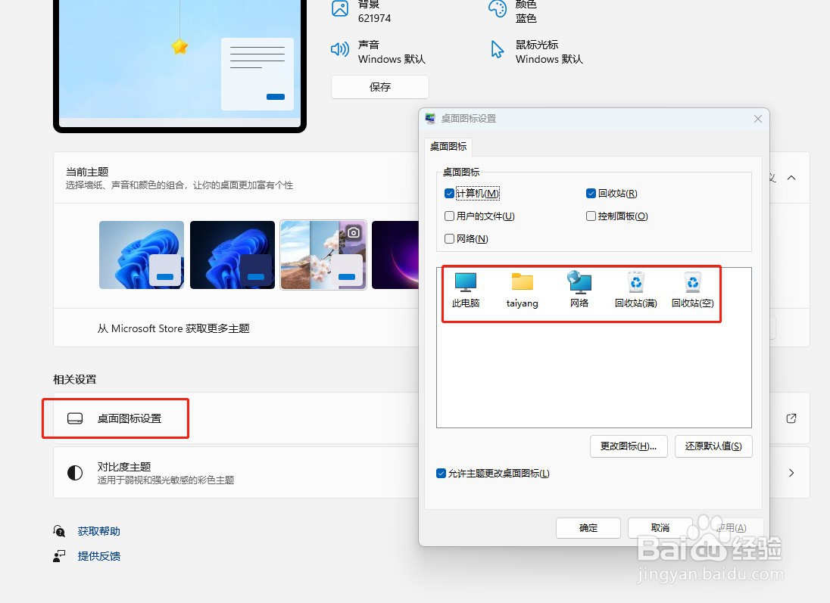The width and height of the screenshot is (830, 603).
Task: Click the 获取帮助 help headset icon
Action: pos(59,530)
